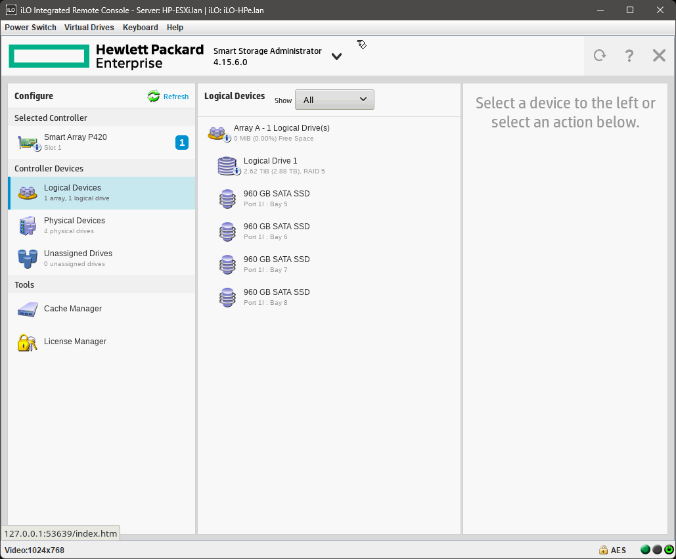Open the Keyboard menu

140,27
